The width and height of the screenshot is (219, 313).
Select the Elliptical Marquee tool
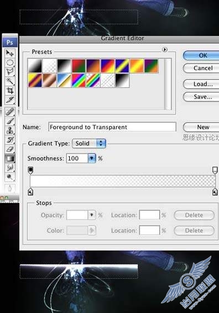[x=9, y=62]
